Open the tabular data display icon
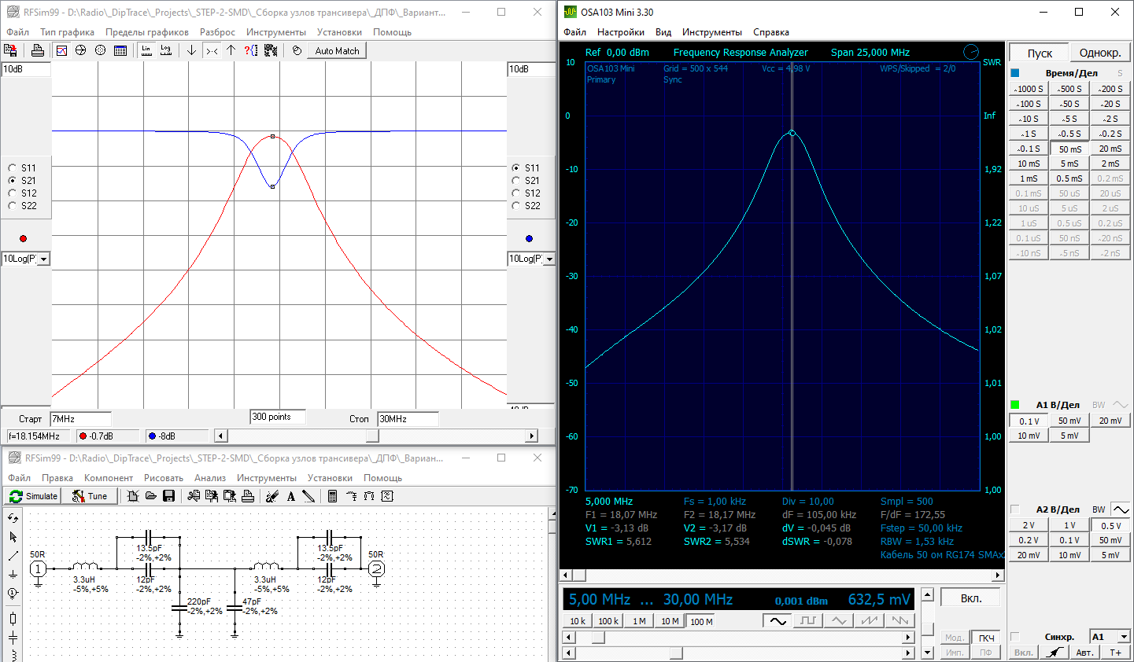 (120, 50)
